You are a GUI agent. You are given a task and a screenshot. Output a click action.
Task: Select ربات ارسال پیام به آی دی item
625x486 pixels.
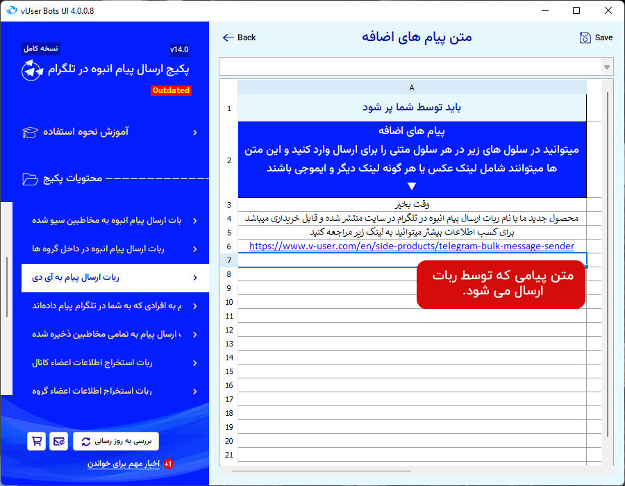coord(115,278)
